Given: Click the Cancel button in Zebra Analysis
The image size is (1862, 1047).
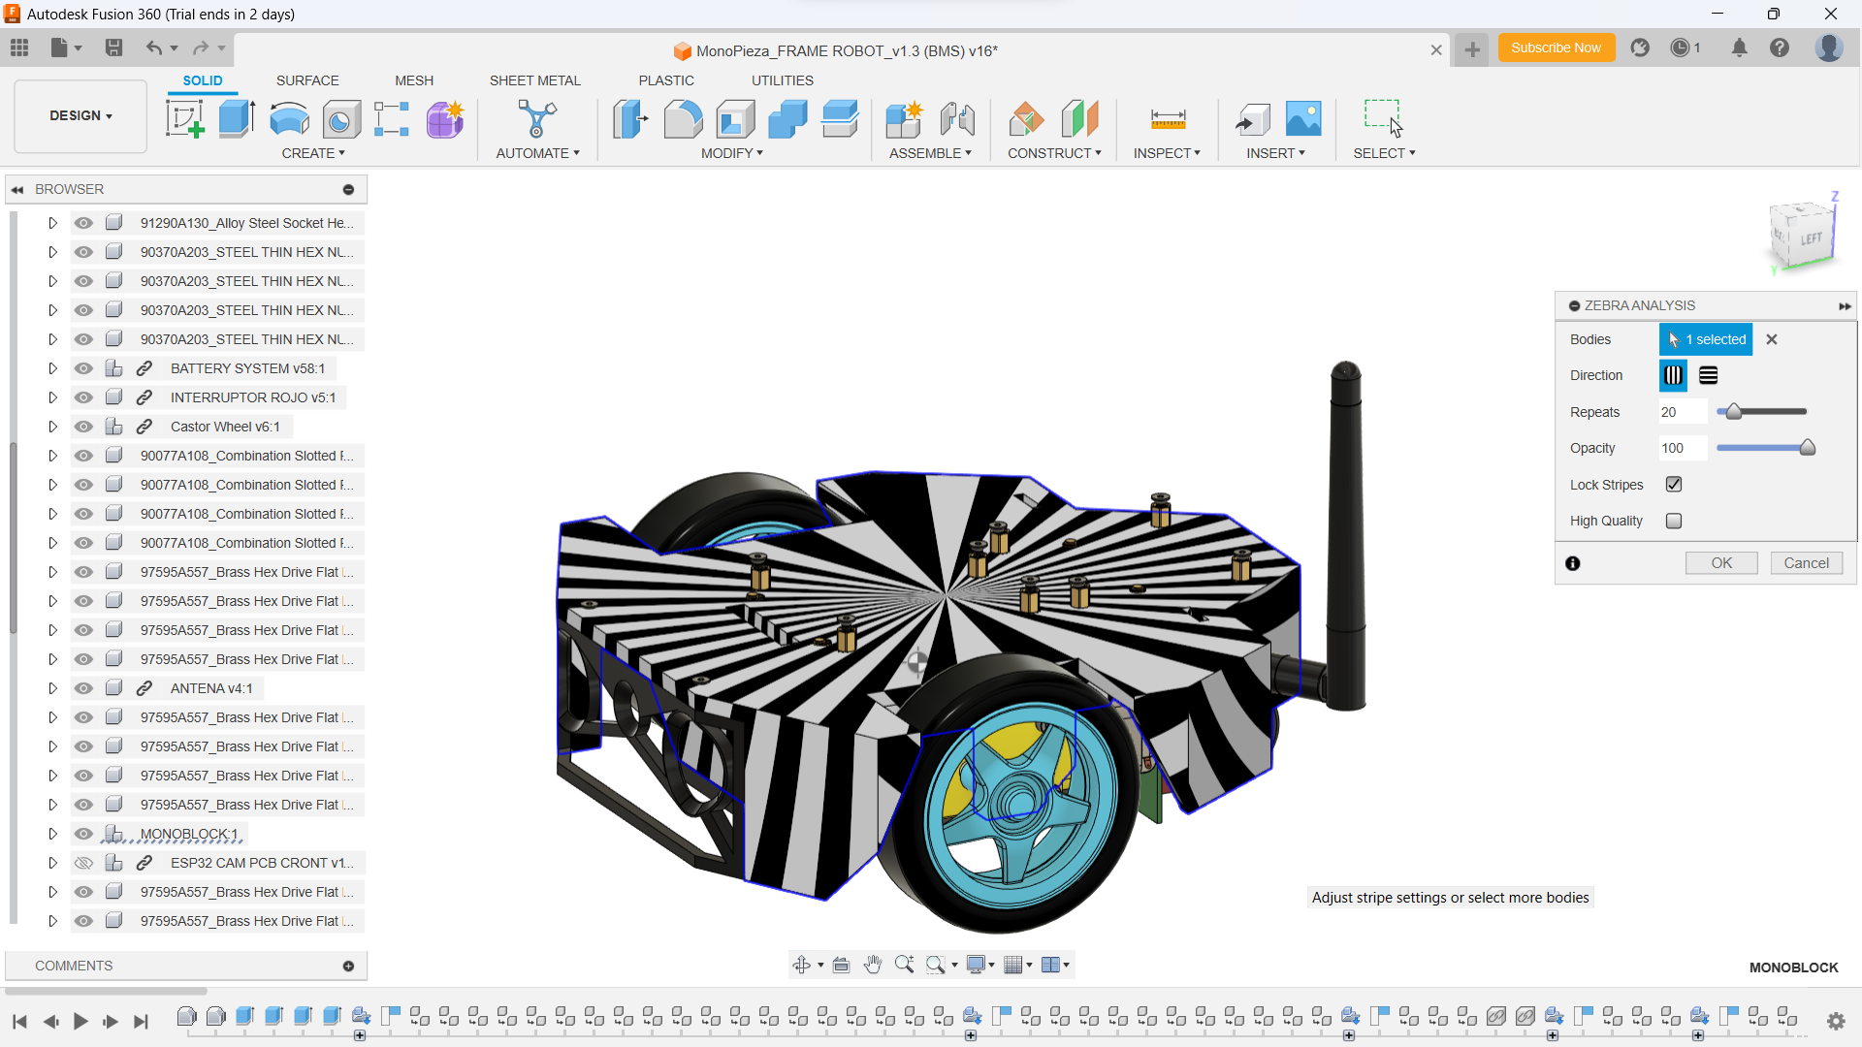Looking at the screenshot, I should coord(1806,562).
